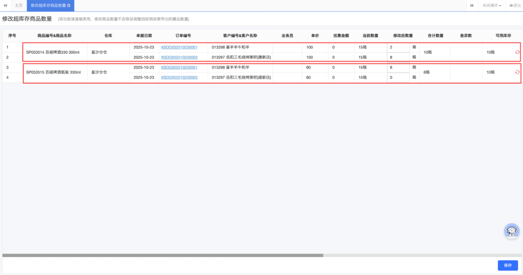Click date 2025-10-23 in row 1
The image size is (523, 275).
click(144, 47)
